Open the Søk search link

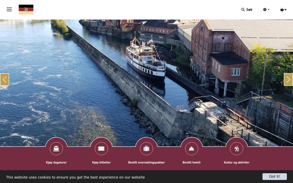tap(247, 9)
